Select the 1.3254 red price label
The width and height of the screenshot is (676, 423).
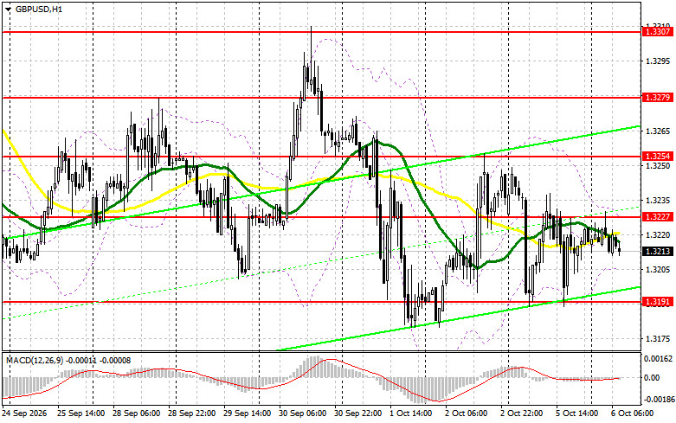658,157
